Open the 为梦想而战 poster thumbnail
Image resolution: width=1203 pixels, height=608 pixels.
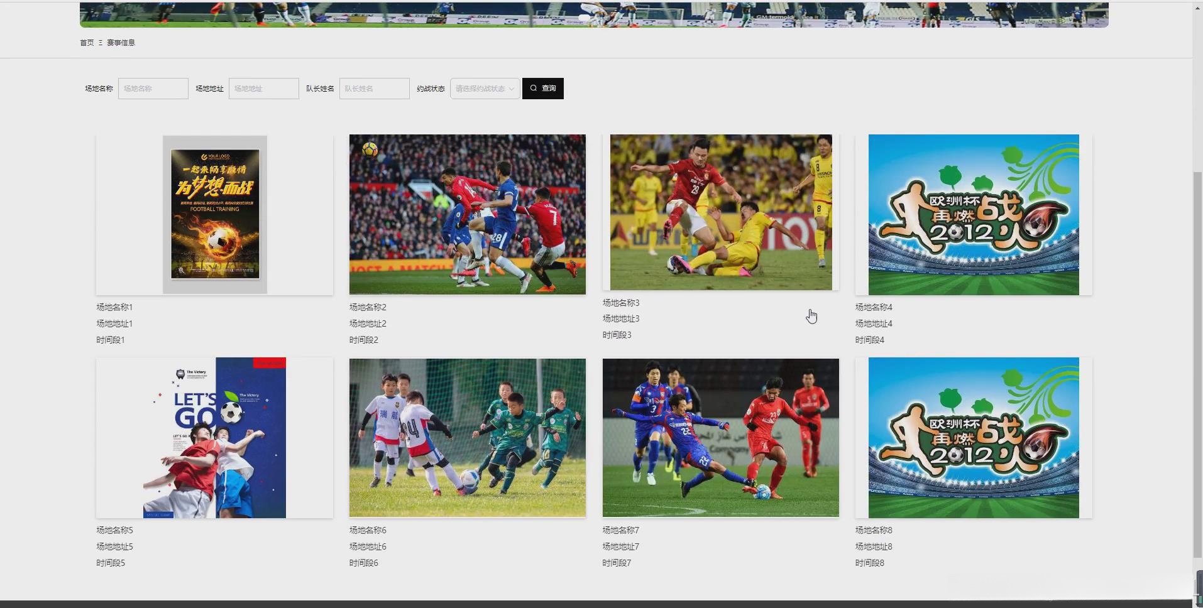pos(215,215)
